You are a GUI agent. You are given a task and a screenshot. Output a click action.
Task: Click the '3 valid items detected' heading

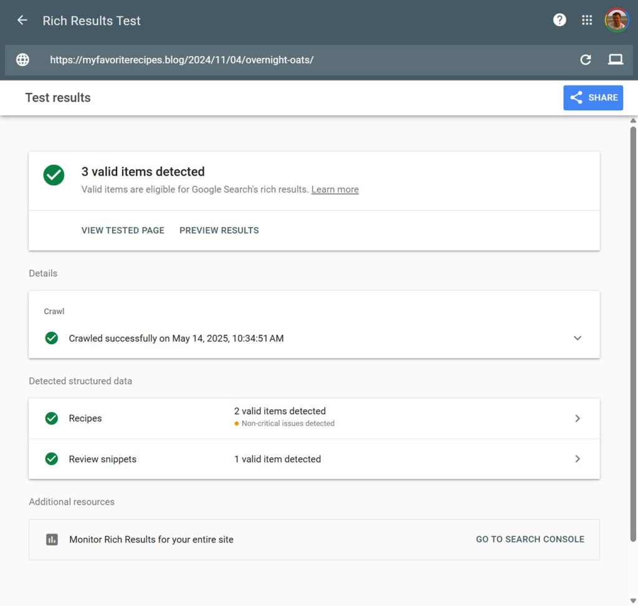[x=143, y=171]
